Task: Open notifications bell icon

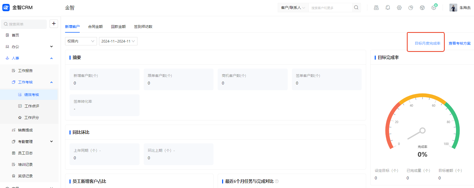Action: (388, 8)
